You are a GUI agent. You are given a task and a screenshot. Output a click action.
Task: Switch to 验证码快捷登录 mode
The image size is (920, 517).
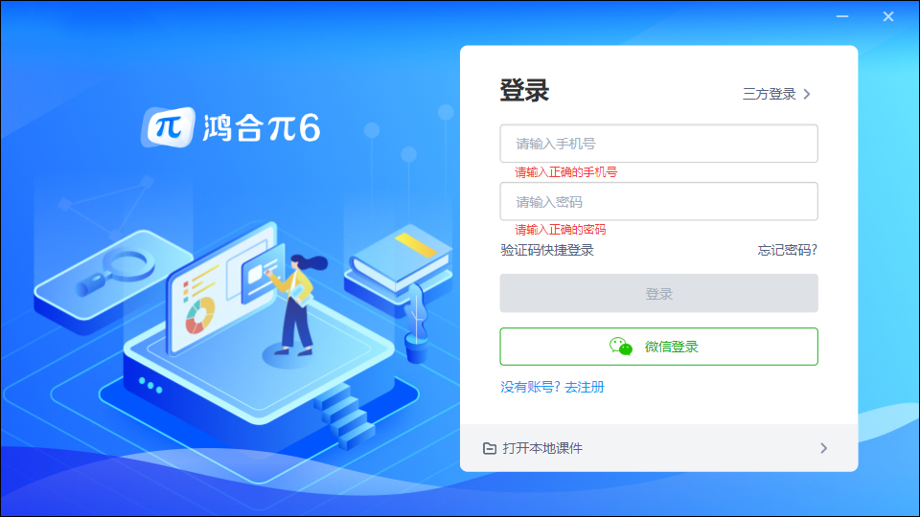tap(547, 250)
